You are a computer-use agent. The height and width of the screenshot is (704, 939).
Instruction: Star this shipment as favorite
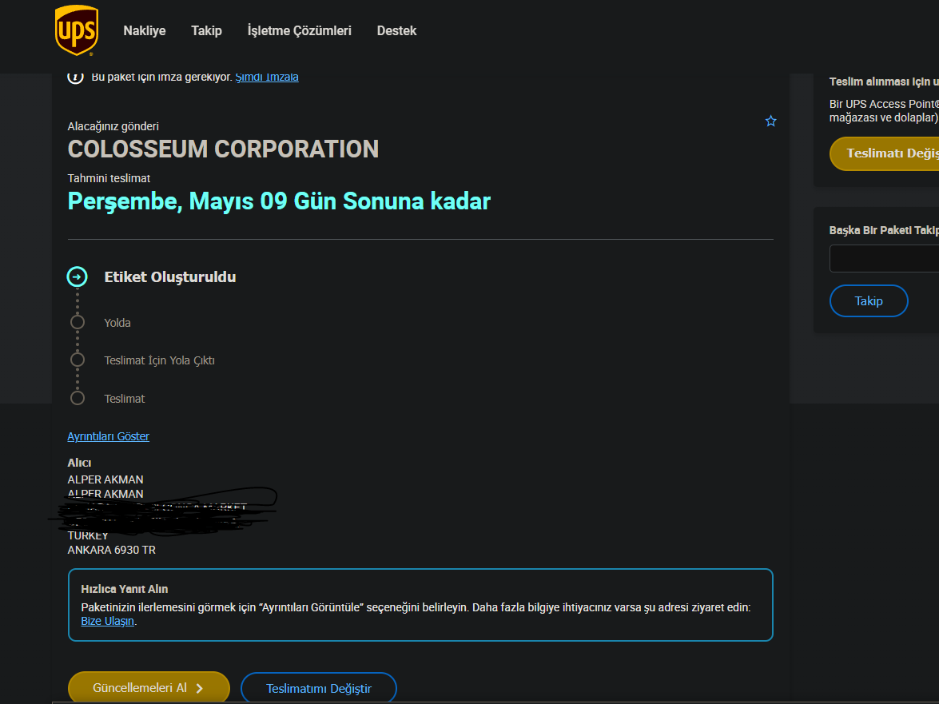(x=770, y=121)
